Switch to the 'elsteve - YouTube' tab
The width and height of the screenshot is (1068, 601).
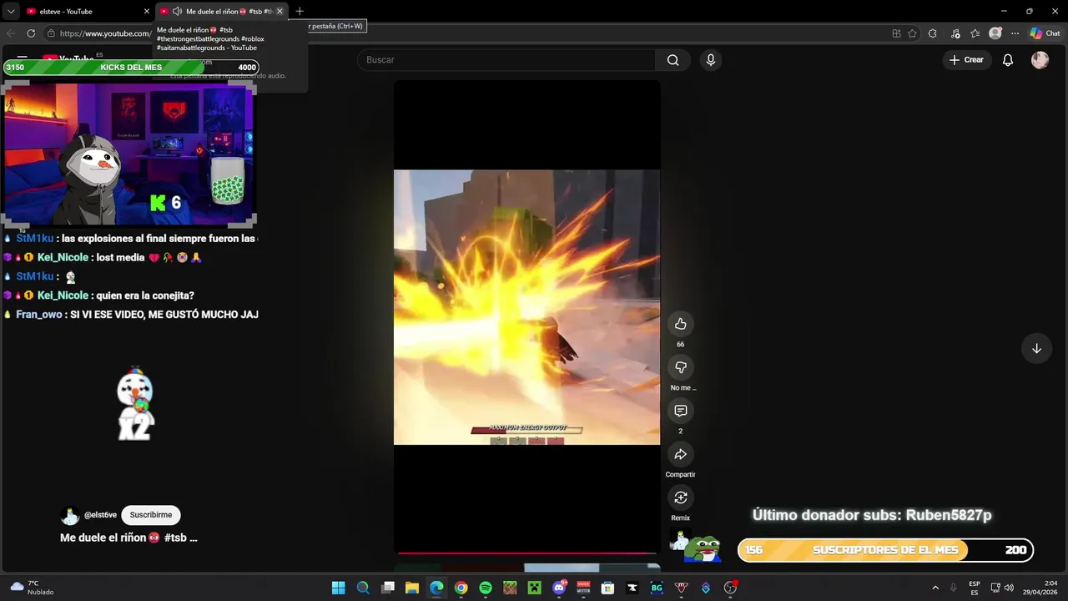(x=88, y=12)
